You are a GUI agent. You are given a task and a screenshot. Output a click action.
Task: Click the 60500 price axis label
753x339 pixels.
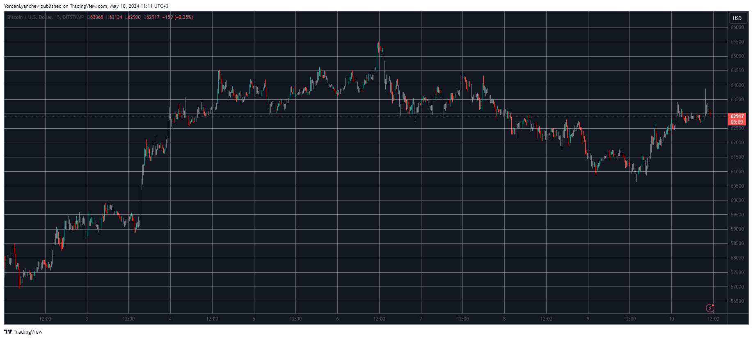(x=737, y=186)
